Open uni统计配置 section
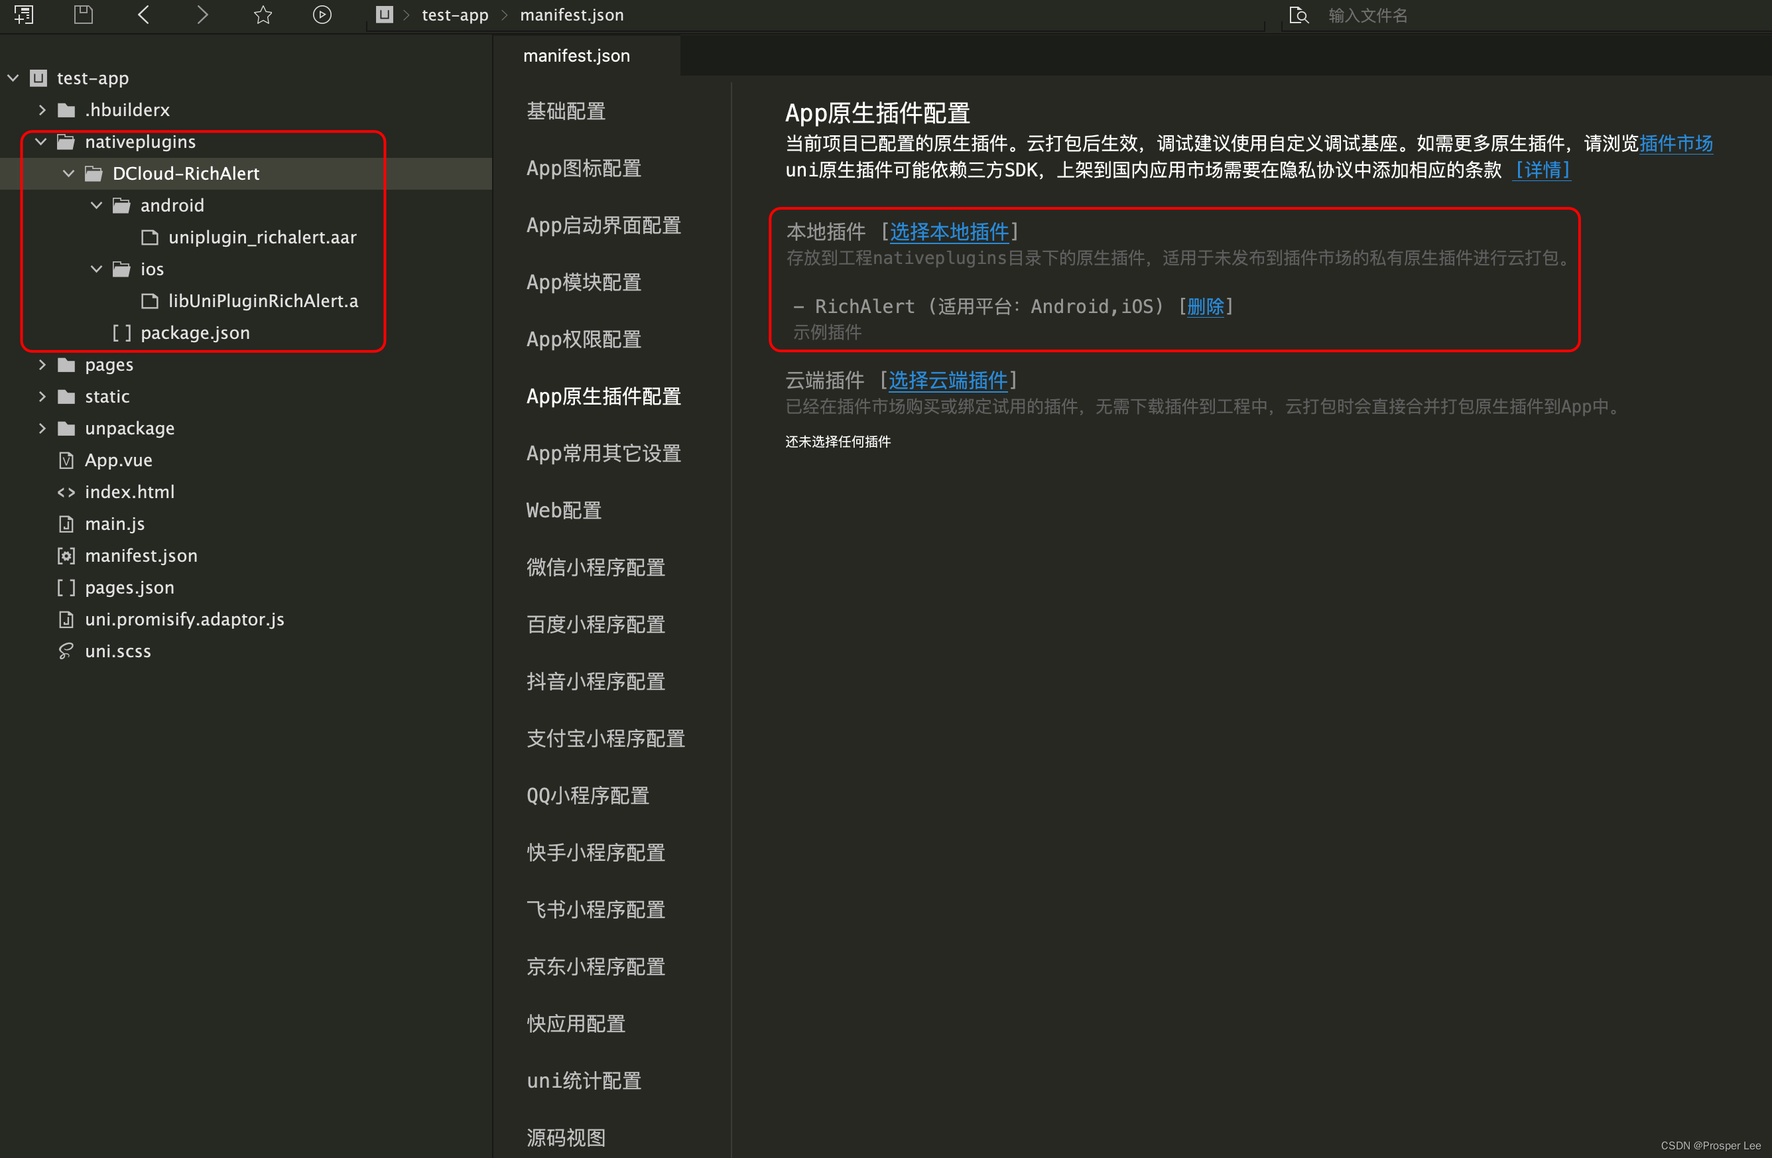Image resolution: width=1772 pixels, height=1158 pixels. tap(584, 1080)
